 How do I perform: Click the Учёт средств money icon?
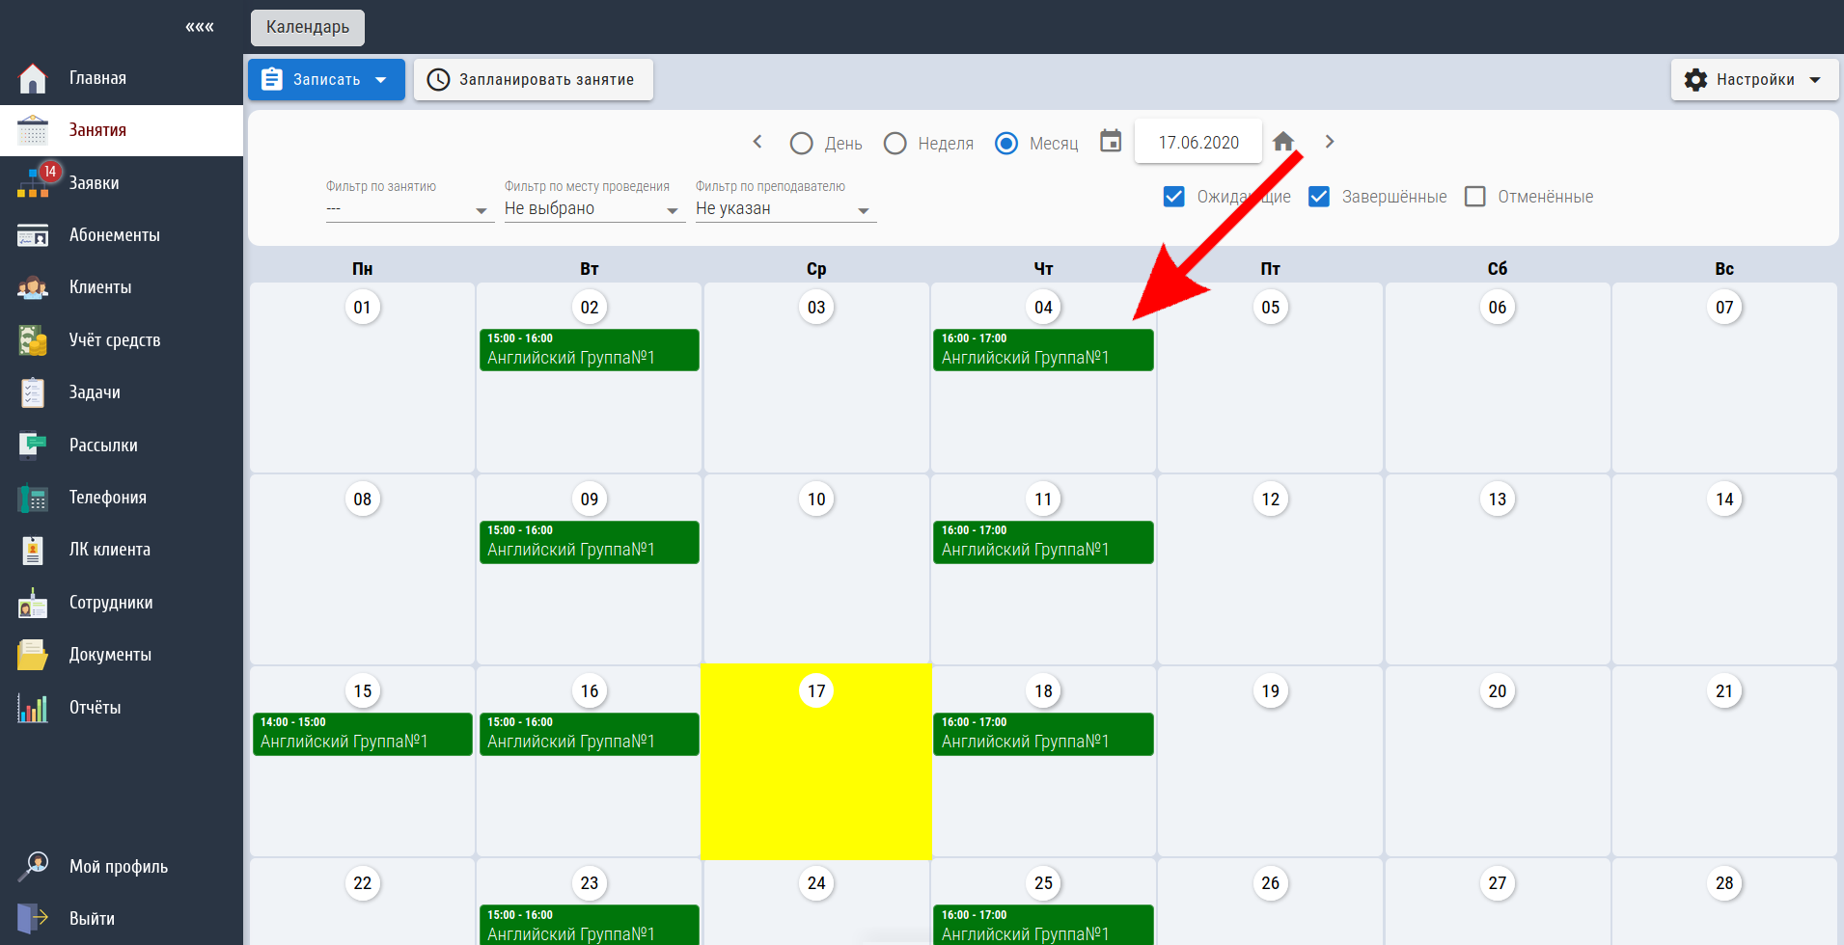point(33,340)
